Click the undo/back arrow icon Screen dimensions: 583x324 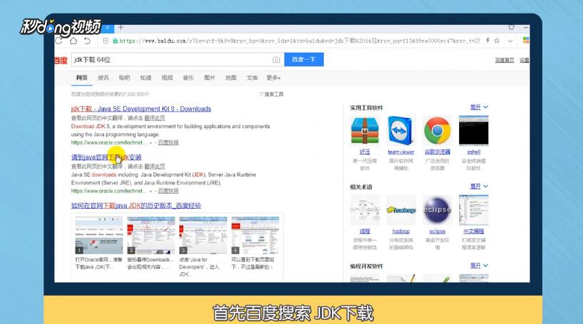pos(88,41)
